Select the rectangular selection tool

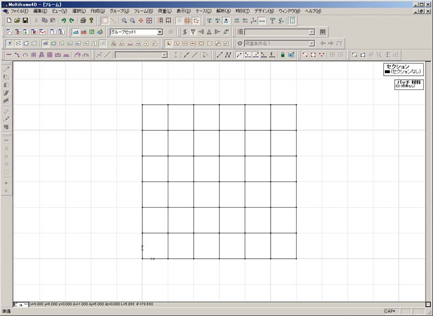[x=105, y=21]
